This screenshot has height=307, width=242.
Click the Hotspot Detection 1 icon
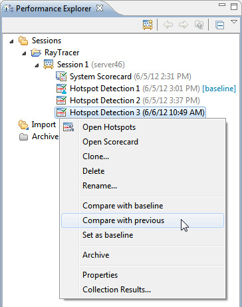pos(61,89)
